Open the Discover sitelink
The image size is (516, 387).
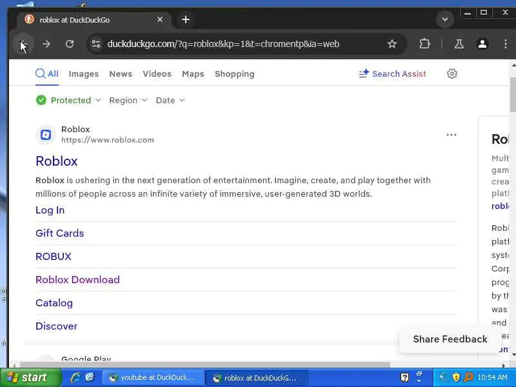[x=57, y=326]
